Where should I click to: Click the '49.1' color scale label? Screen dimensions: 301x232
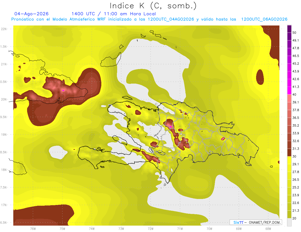tap(296, 40)
